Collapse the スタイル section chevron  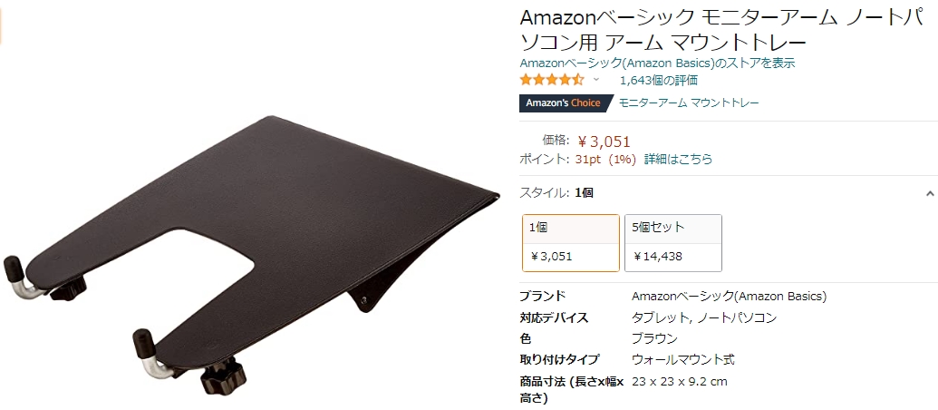[930, 193]
